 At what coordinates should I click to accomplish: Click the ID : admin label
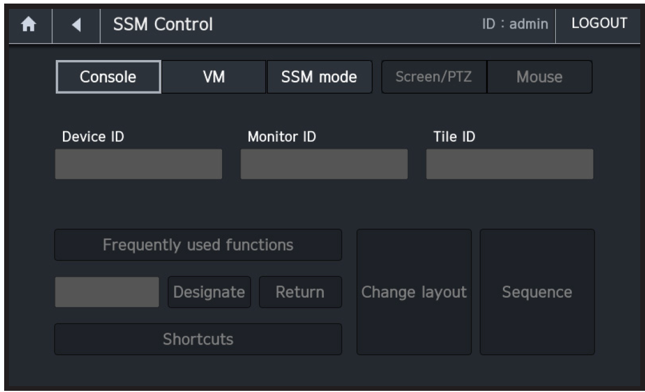[x=515, y=24]
